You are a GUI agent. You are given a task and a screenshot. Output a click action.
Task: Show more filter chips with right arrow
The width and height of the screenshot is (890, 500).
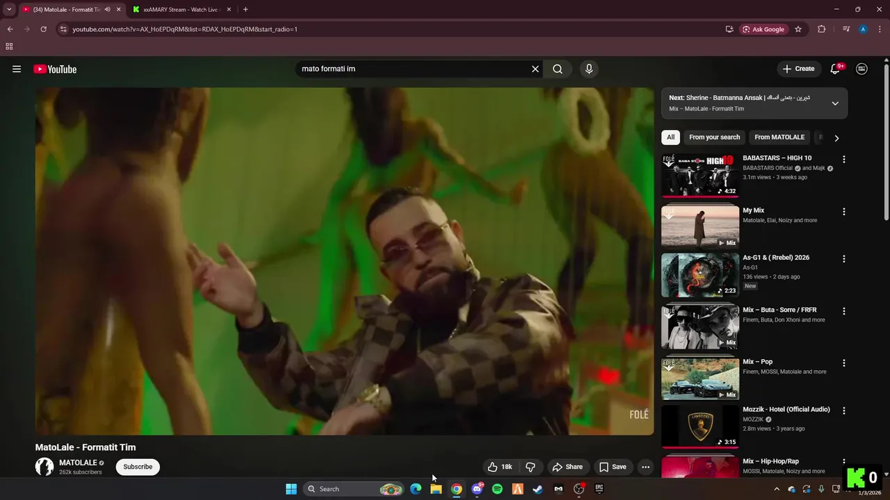[836, 137]
